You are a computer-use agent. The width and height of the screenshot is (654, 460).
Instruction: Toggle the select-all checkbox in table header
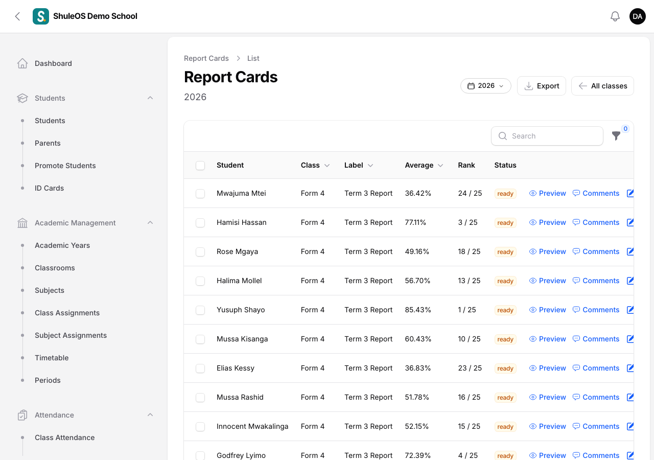200,166
